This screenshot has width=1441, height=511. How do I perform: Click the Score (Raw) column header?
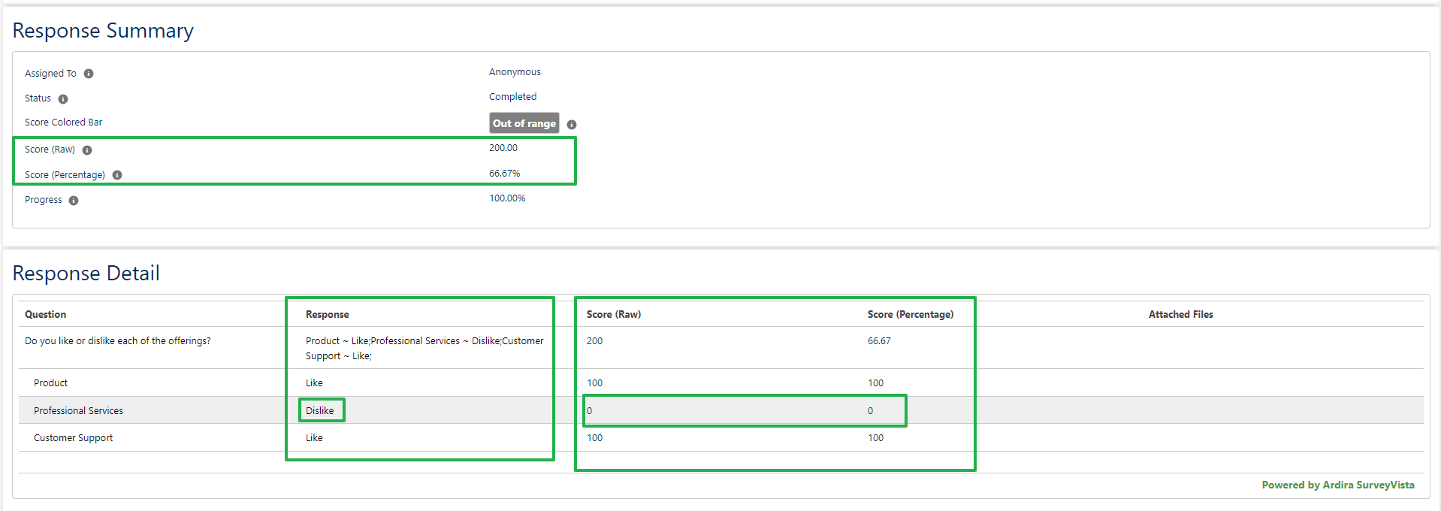pyautogui.click(x=614, y=314)
